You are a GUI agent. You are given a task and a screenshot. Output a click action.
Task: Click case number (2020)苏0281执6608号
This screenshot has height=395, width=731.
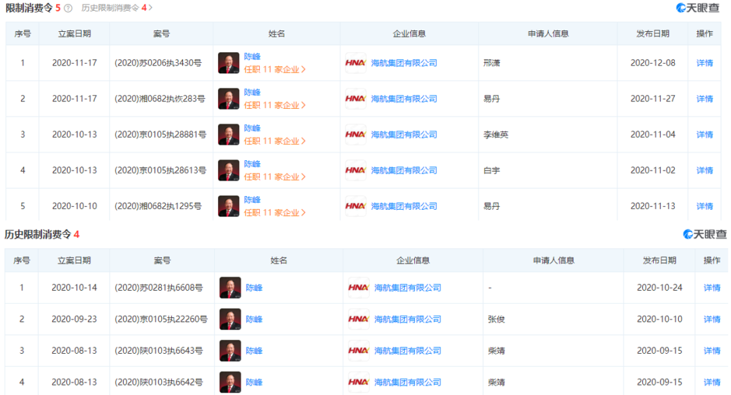point(158,288)
